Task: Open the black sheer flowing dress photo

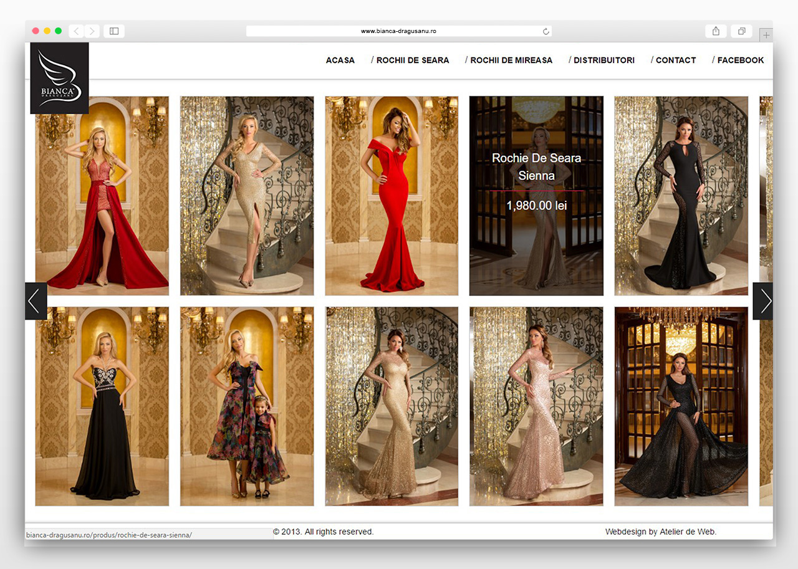Action: 681,406
